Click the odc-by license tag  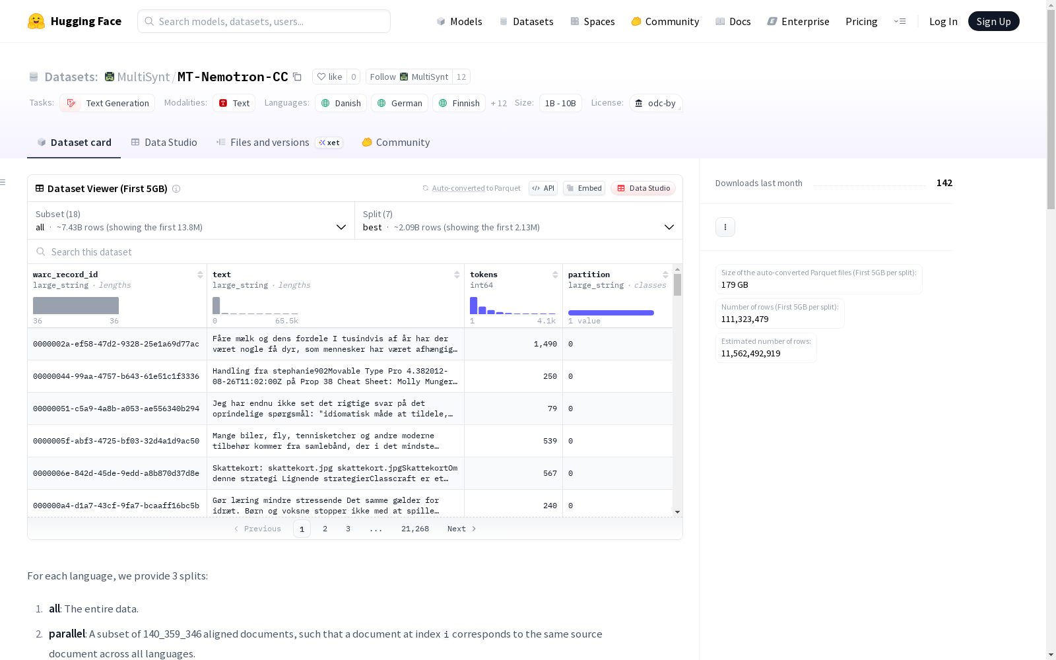[655, 103]
